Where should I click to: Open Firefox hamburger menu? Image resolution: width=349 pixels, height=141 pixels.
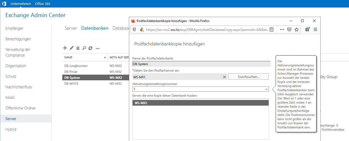(x=315, y=29)
